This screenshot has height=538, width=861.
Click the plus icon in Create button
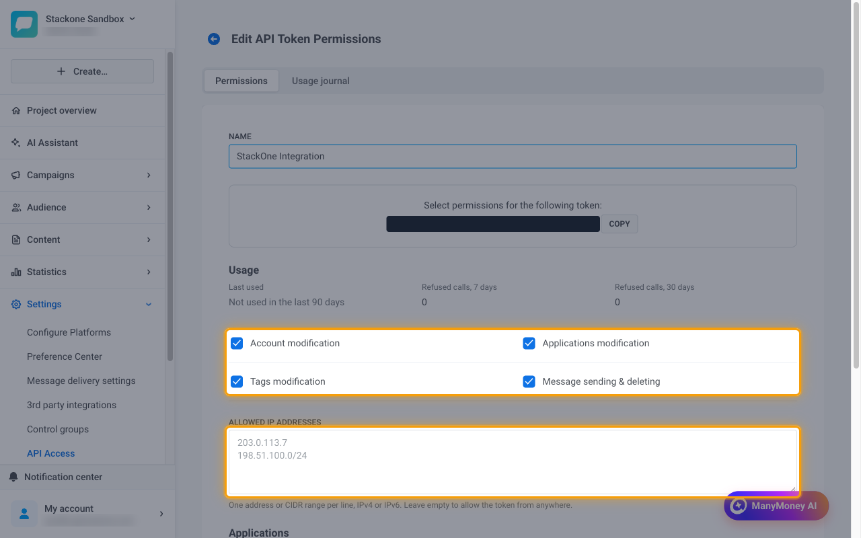[x=61, y=71]
